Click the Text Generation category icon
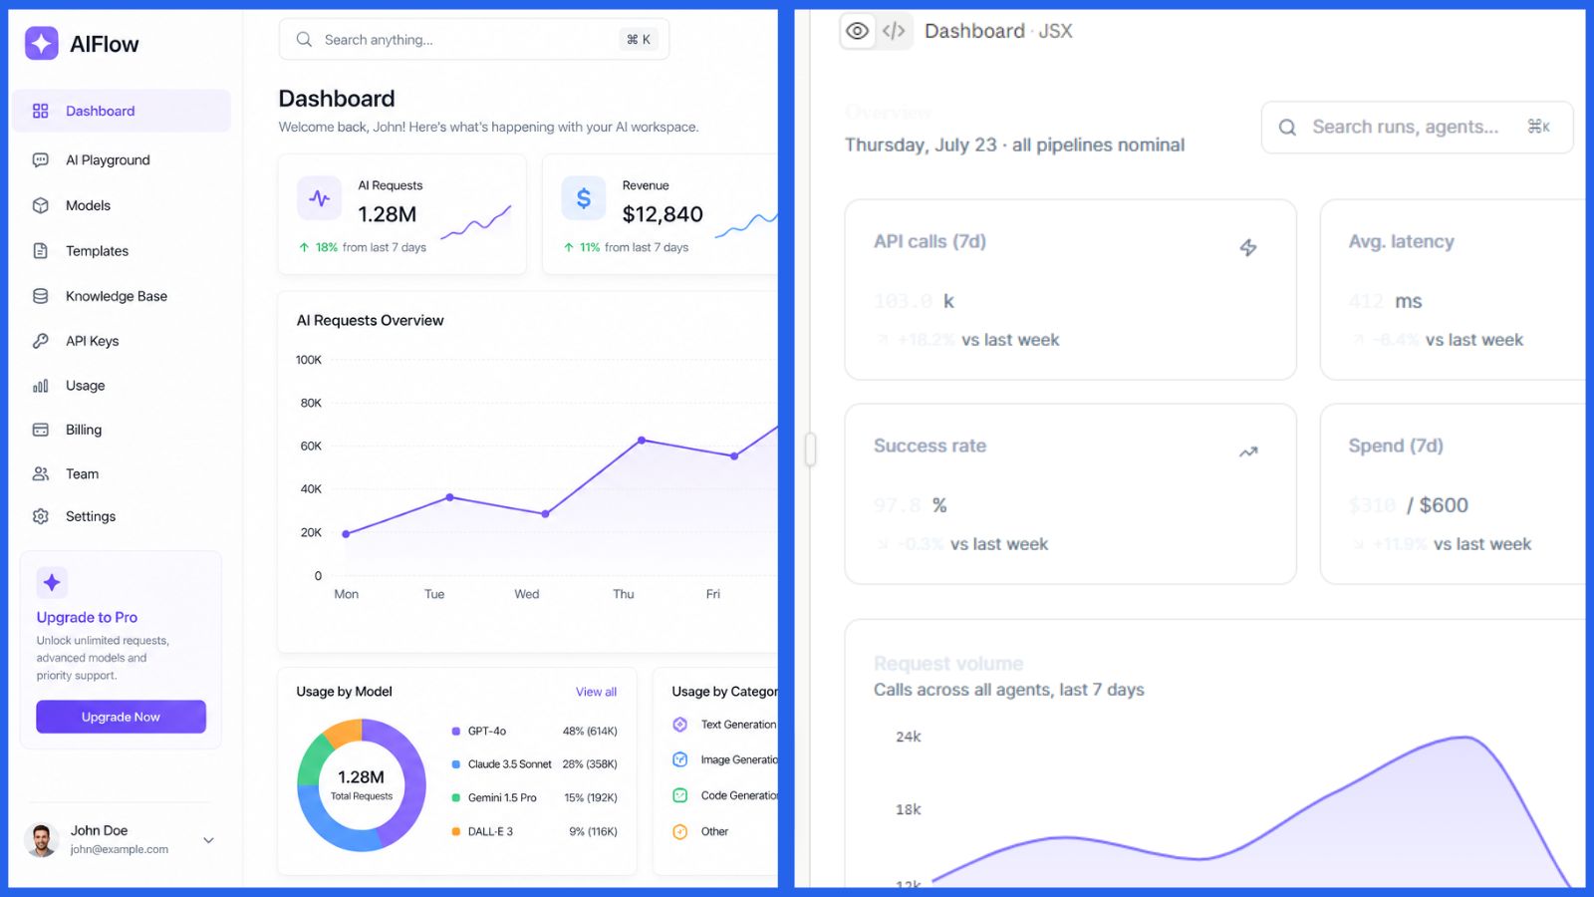The image size is (1594, 897). tap(680, 725)
